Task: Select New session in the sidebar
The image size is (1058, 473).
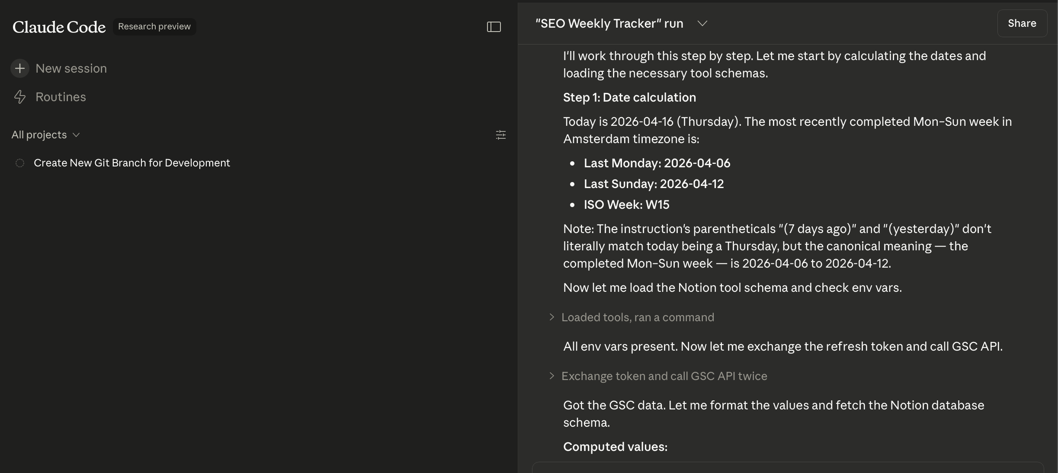Action: [x=71, y=68]
